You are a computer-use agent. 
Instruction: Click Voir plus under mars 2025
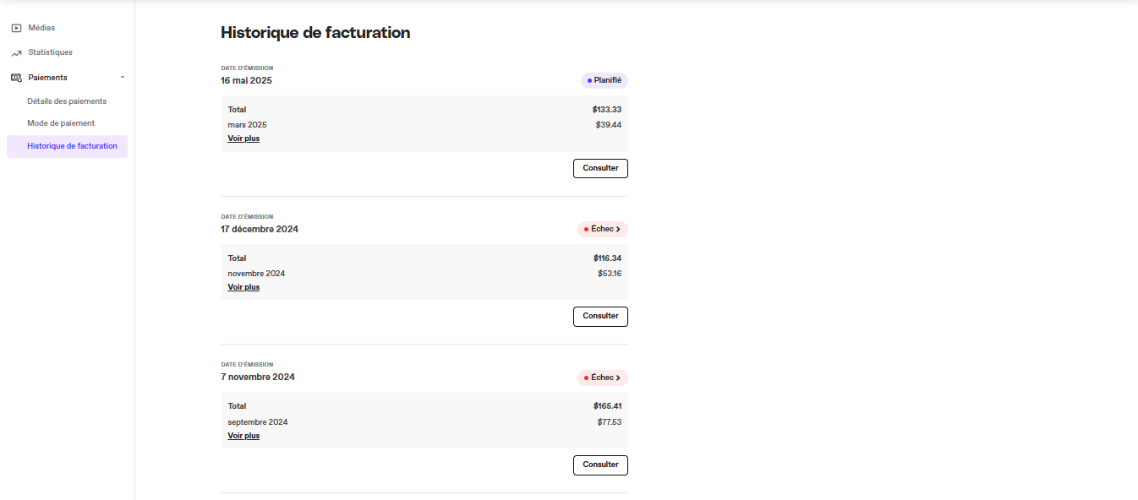243,139
